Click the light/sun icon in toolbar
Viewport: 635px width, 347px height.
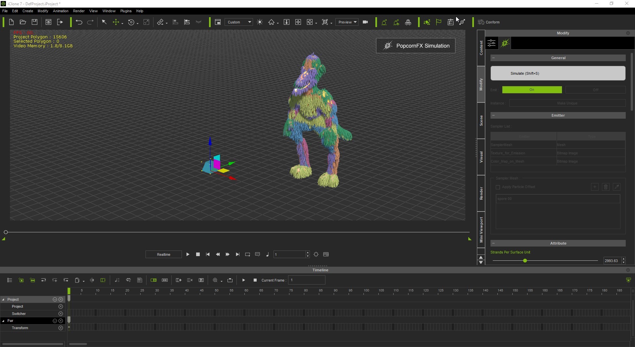pyautogui.click(x=260, y=22)
